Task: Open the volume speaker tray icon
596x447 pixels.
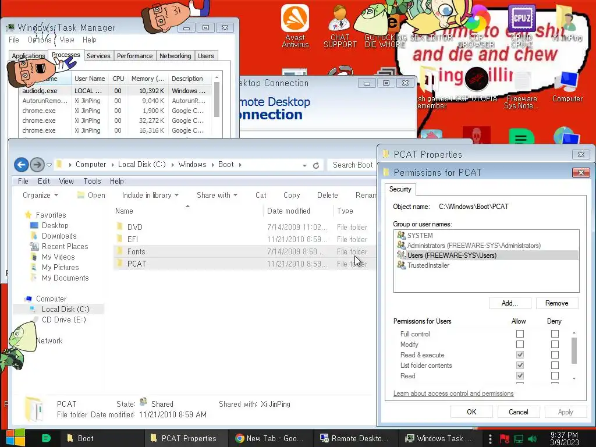Action: point(532,439)
